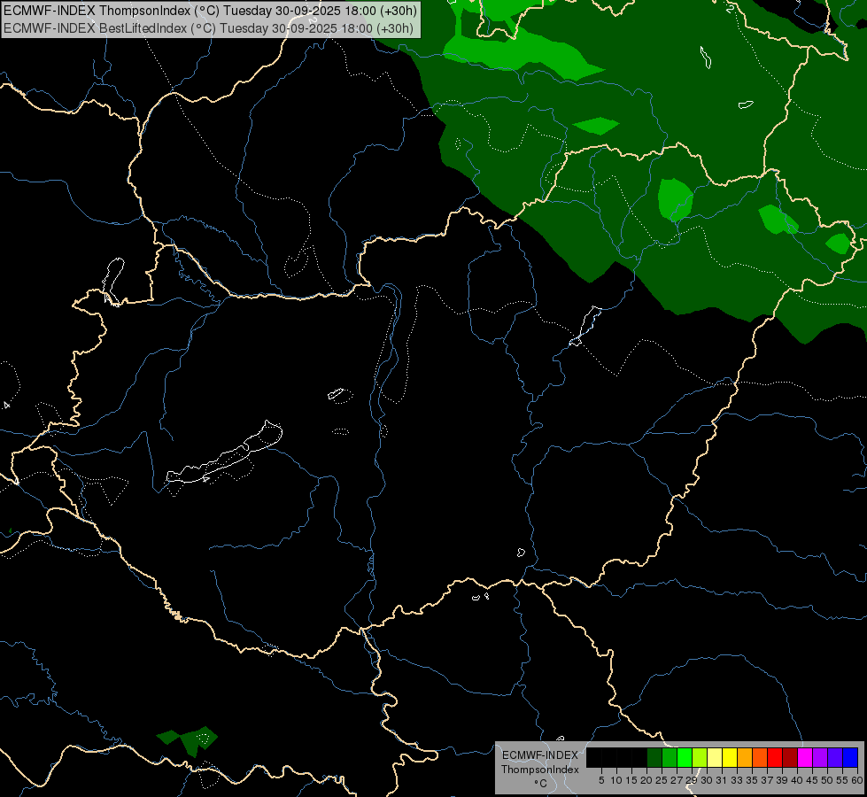Select the purple legend swatch between 45 and 50
The image size is (867, 797).
click(820, 757)
